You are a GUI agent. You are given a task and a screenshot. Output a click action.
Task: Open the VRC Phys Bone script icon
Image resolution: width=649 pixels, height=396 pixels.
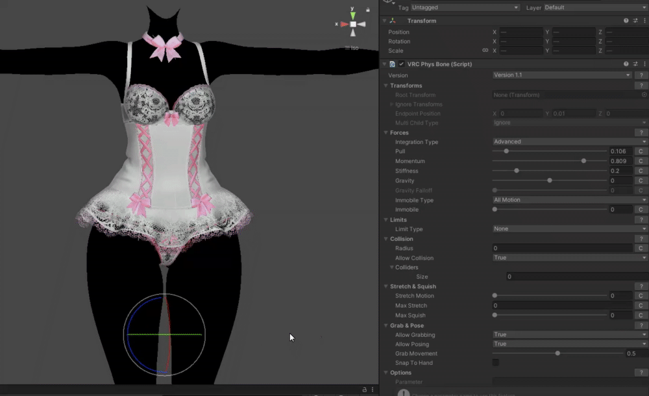point(393,64)
